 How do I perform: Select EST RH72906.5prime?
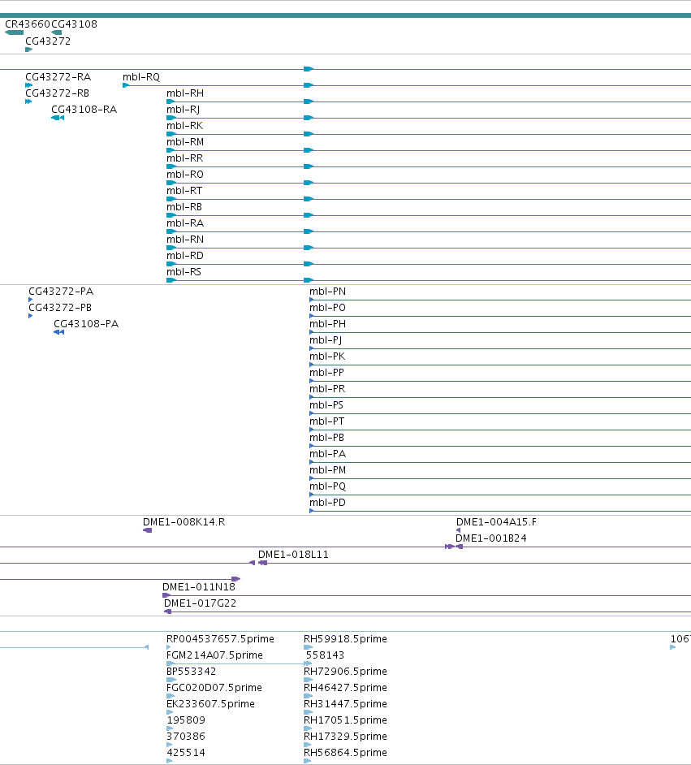[345, 672]
